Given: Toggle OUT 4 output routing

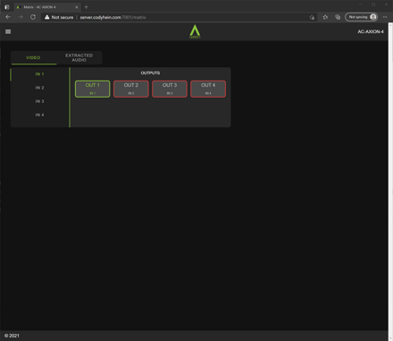Looking at the screenshot, I should (208, 89).
